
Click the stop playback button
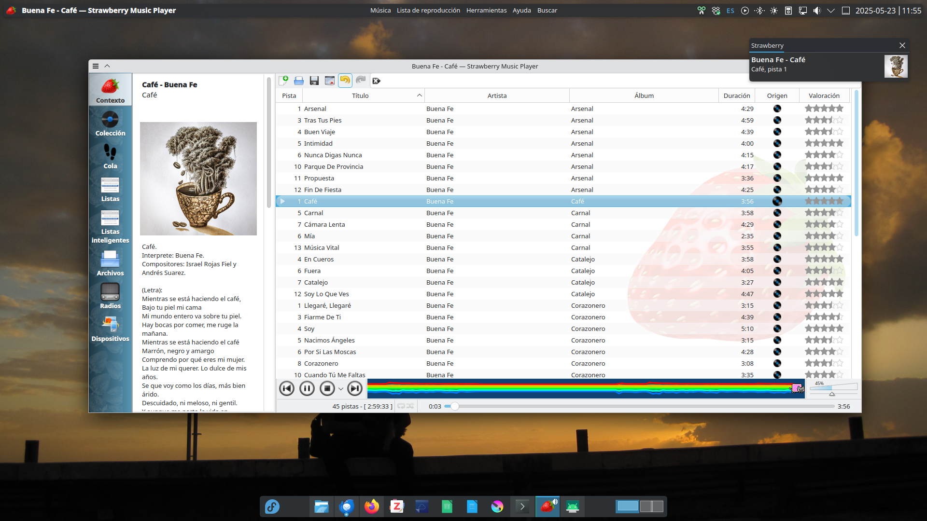click(327, 388)
